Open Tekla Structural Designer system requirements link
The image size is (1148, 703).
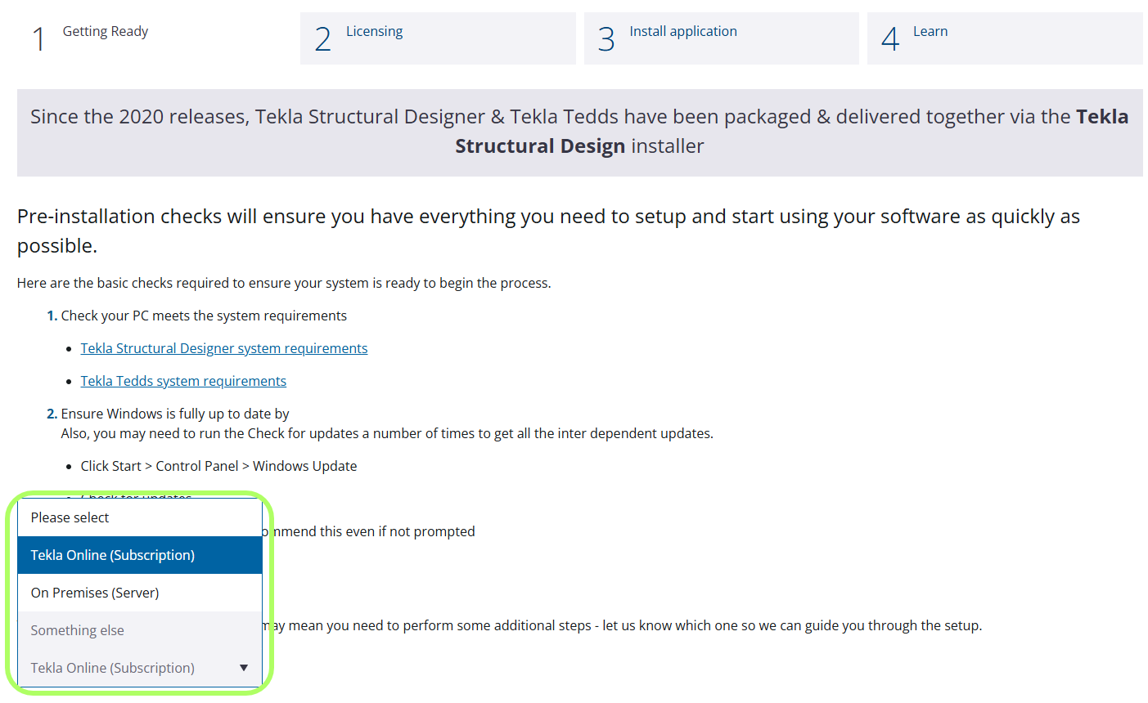pyautogui.click(x=224, y=348)
